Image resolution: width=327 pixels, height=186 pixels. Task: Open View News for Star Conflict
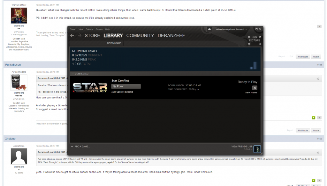click(251, 93)
